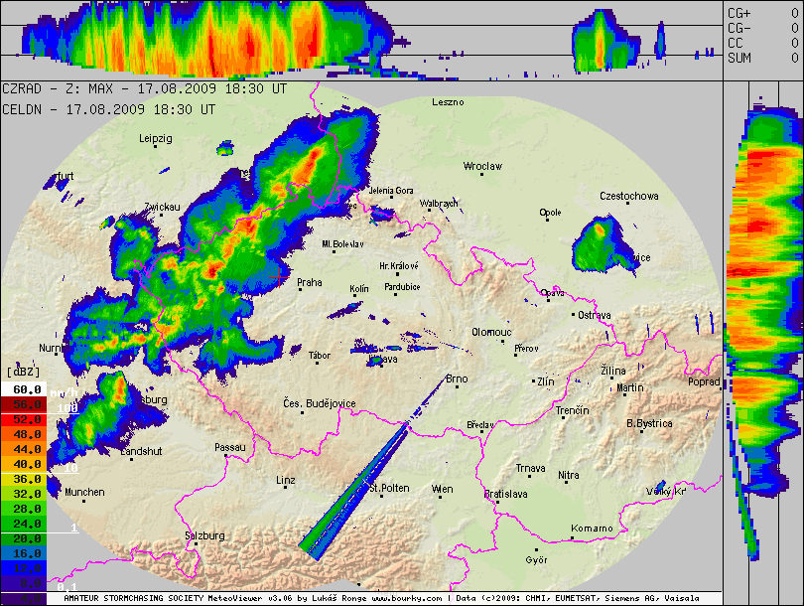Select the Ml.Boleslav label
This screenshot has width=804, height=606.
coord(343,244)
